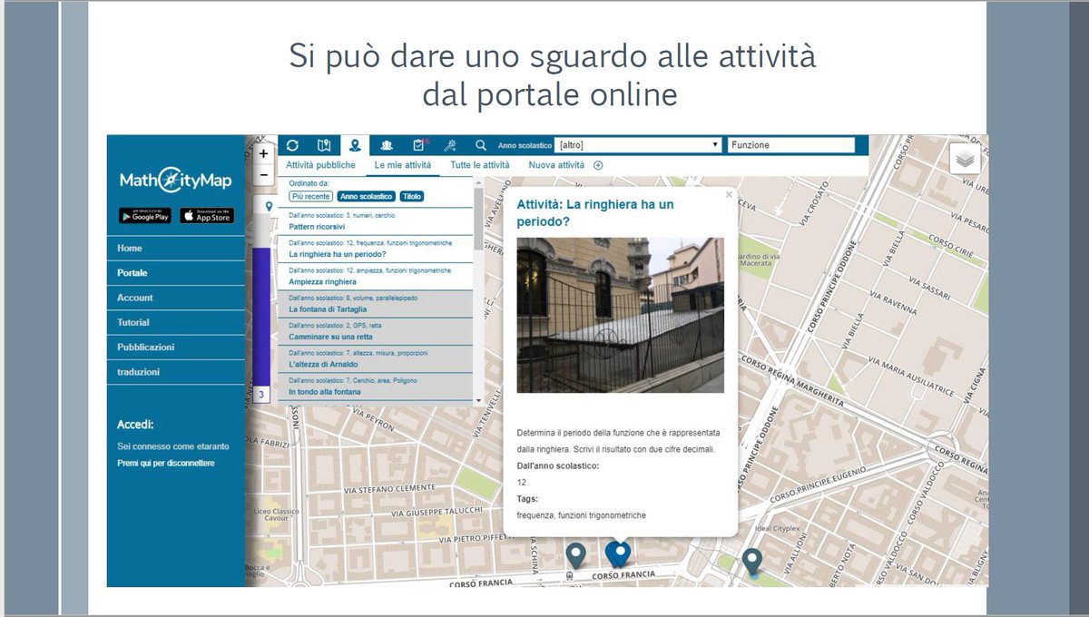Click the magnifier search icon
Viewport: 1089px width, 617px height.
[481, 145]
